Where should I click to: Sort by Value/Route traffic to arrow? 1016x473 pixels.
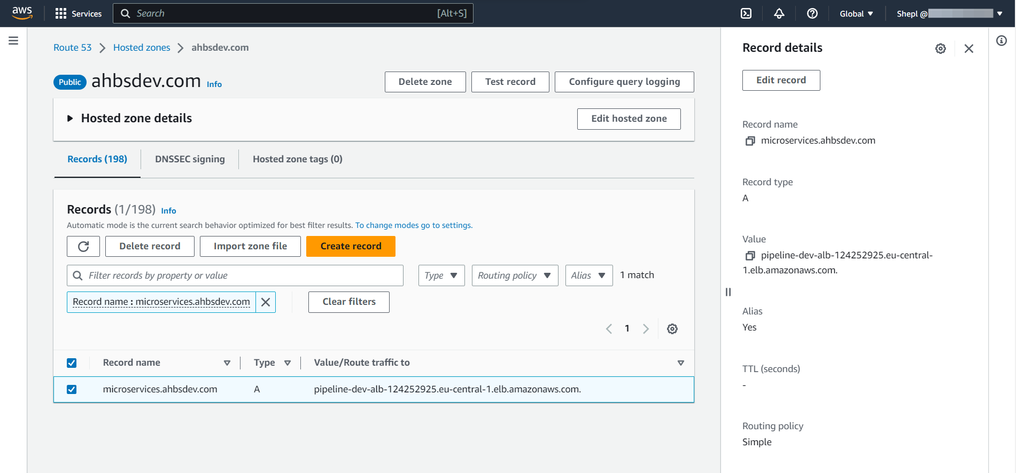click(x=681, y=363)
